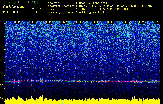Click the kHz axis unit label
This screenshot has height=104, width=163.
click(x=2, y=21)
